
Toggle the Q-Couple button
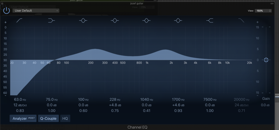point(48,119)
